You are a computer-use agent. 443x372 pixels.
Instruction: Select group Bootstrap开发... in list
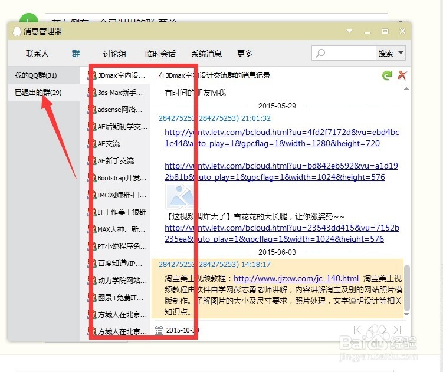118,177
